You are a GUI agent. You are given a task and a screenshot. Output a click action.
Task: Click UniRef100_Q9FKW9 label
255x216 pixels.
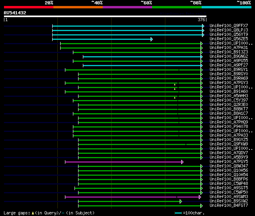coord(229,144)
